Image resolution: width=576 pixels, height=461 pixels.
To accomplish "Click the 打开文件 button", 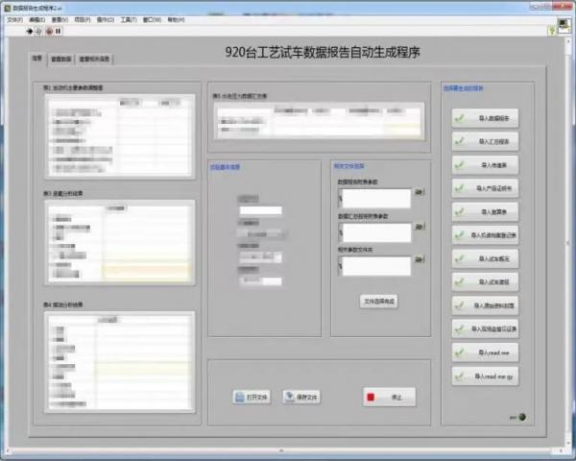I will (x=252, y=397).
